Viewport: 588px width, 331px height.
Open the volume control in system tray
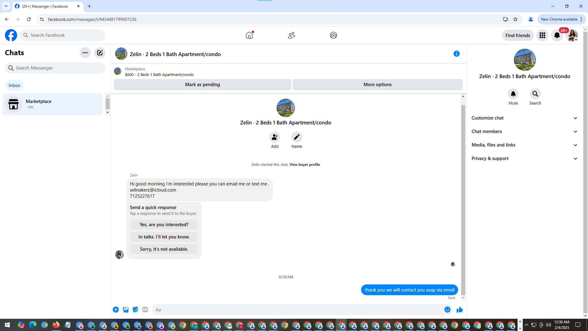548,325
